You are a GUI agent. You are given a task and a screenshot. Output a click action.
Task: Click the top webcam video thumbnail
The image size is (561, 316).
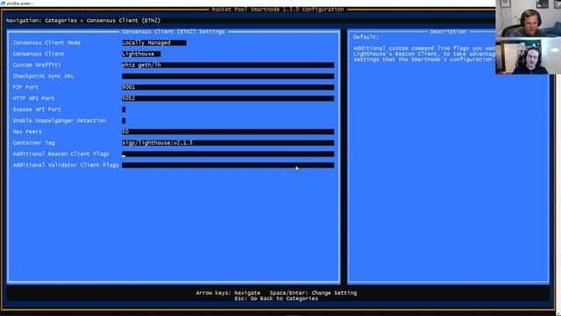point(528,18)
